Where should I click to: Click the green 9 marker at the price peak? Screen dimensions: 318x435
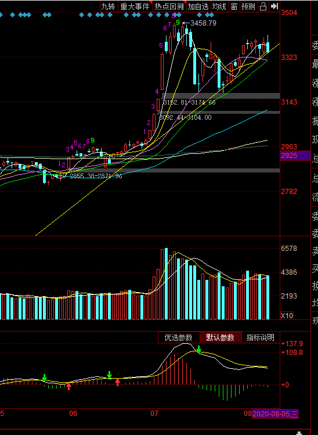pos(178,23)
